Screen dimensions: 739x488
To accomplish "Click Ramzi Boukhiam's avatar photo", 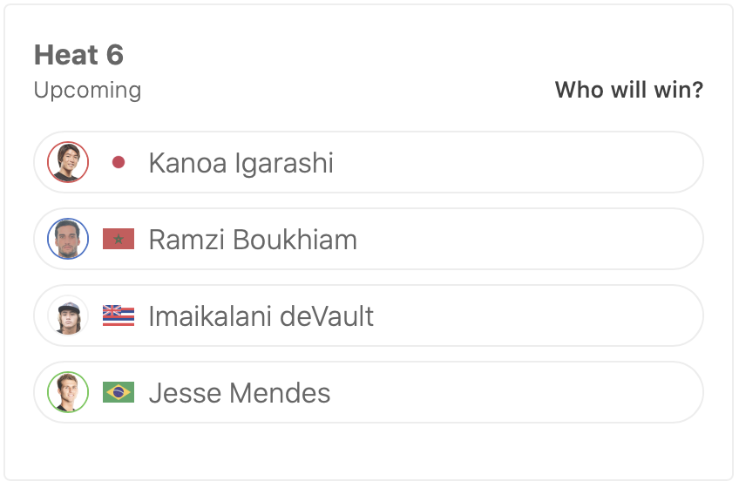I will coord(68,239).
